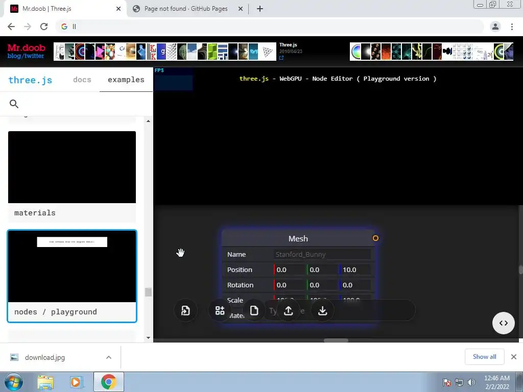Screen dimensions: 523x392
Task: Select the examples tab
Action: click(x=126, y=80)
